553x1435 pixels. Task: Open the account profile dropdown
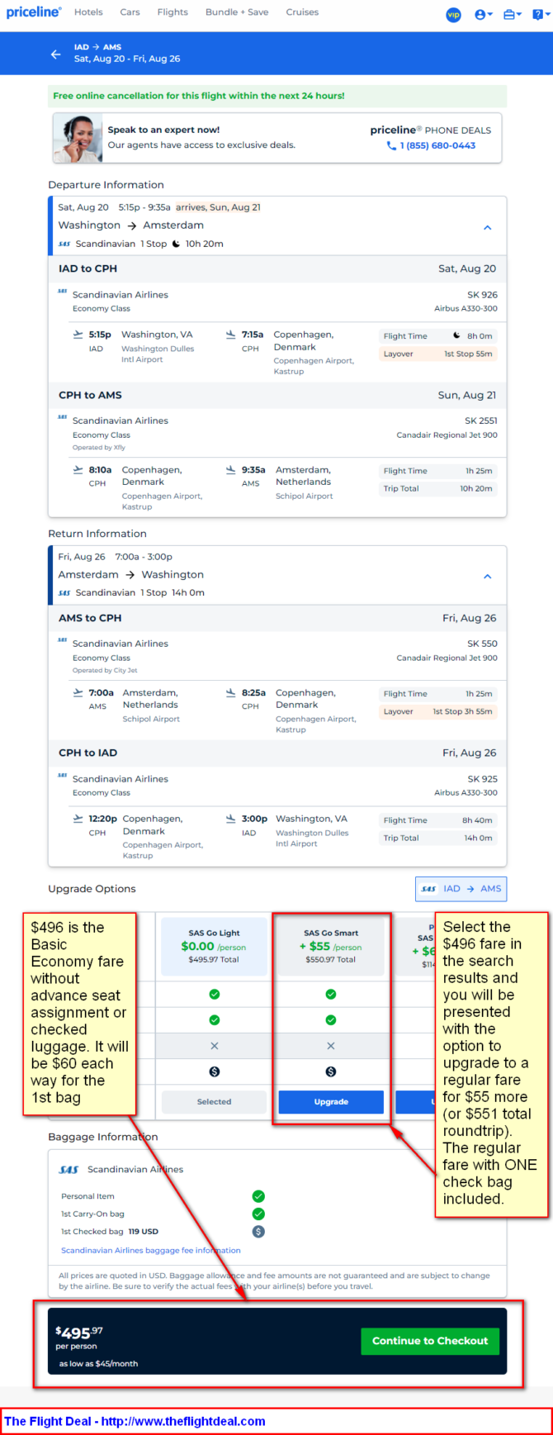(x=484, y=15)
